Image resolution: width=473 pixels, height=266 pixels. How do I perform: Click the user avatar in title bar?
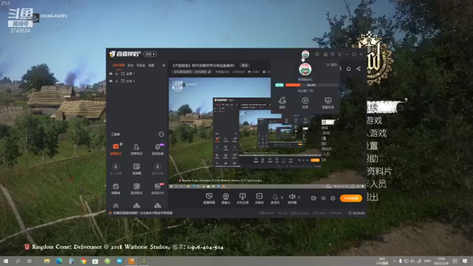(x=305, y=54)
